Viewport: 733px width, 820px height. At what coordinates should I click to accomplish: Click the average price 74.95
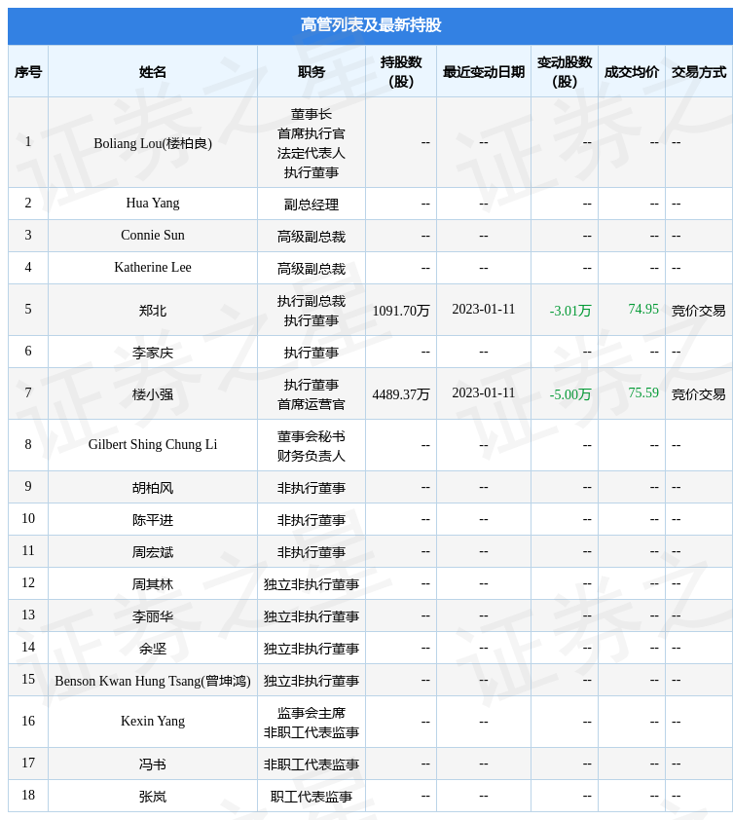click(x=643, y=309)
